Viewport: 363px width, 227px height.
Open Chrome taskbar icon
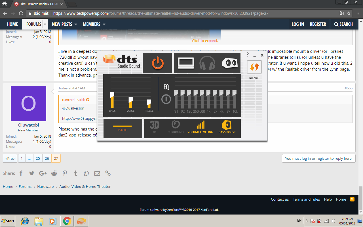(67, 221)
